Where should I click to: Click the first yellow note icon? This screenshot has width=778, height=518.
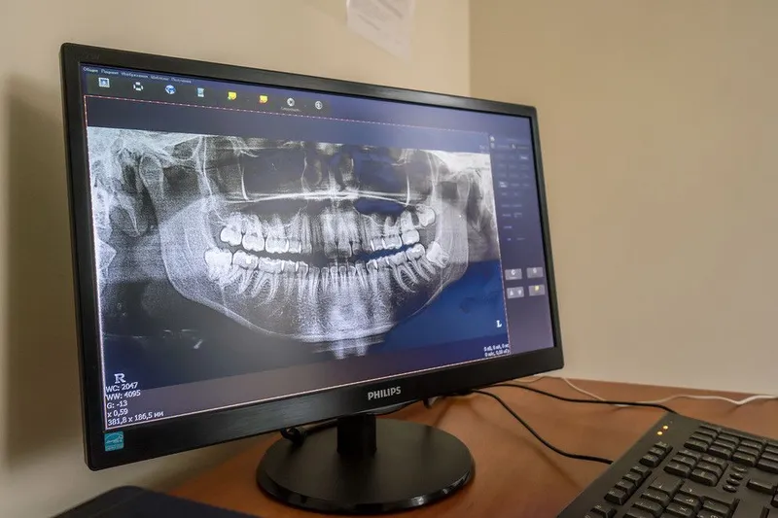231,95
